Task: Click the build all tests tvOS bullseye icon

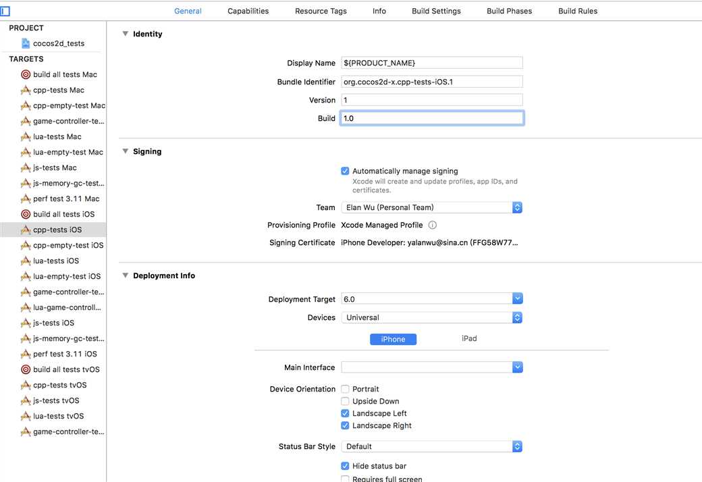Action: 26,369
